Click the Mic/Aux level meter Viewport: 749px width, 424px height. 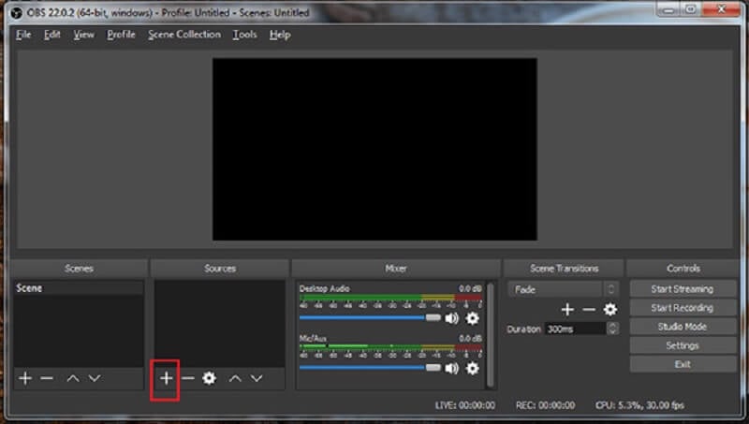[390, 347]
